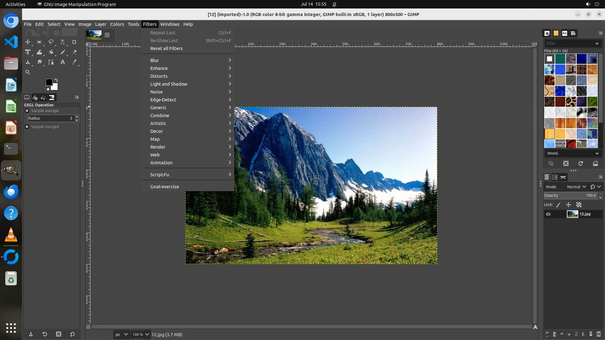This screenshot has height=340, width=605.
Task: Choose the Text tool
Action: pyautogui.click(x=63, y=62)
